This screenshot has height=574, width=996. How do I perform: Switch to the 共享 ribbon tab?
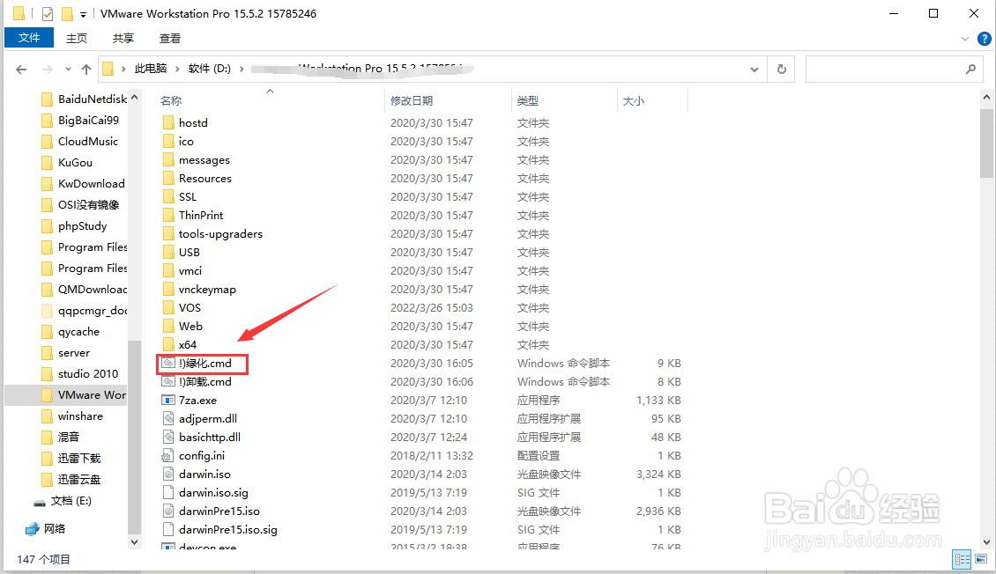pos(123,38)
